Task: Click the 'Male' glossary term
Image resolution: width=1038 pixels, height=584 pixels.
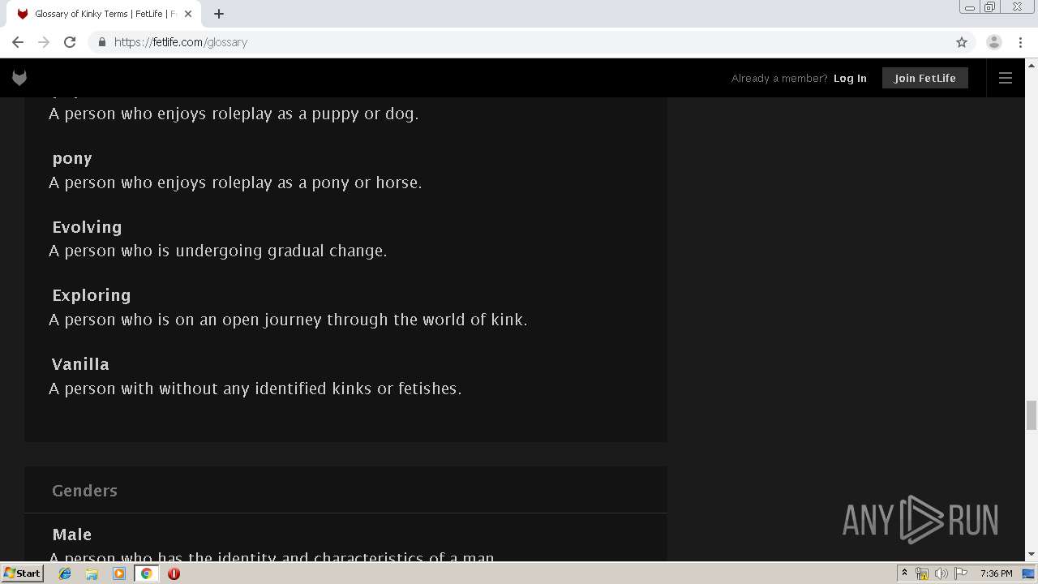Action: (72, 535)
